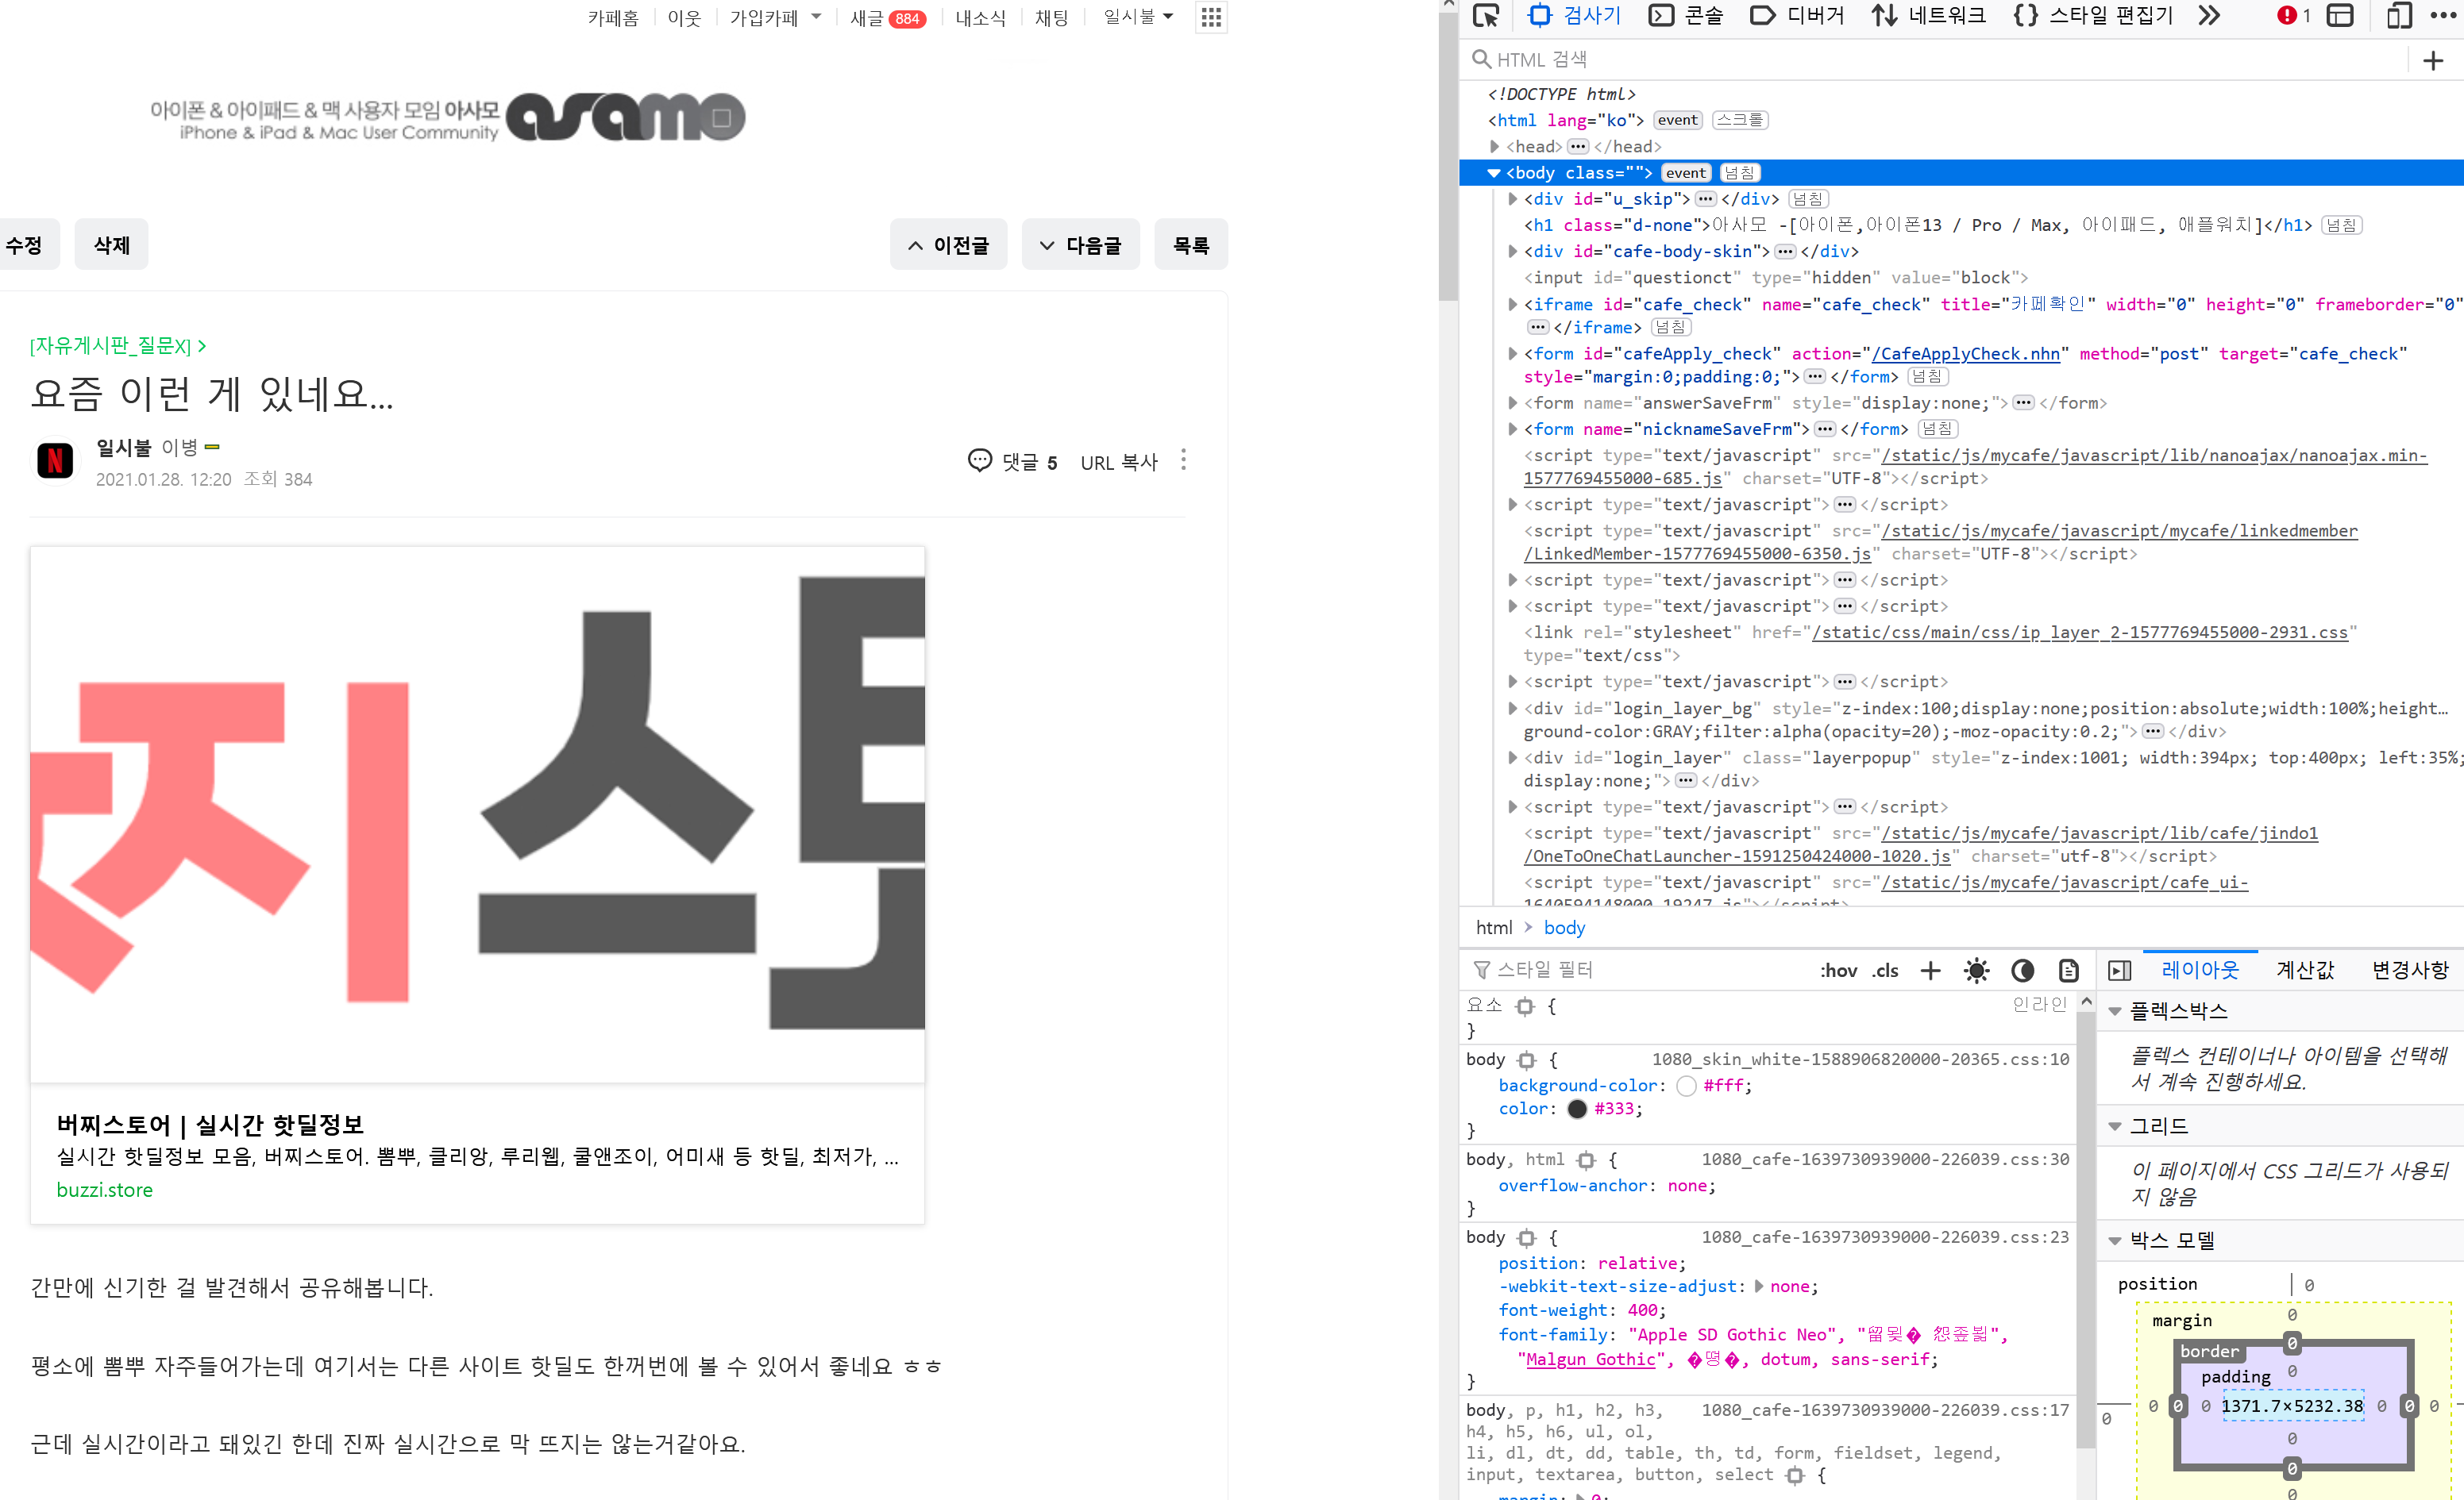2464x1500 pixels.
Task: Select html in the breadcrumb bar
Action: (x=1494, y=928)
